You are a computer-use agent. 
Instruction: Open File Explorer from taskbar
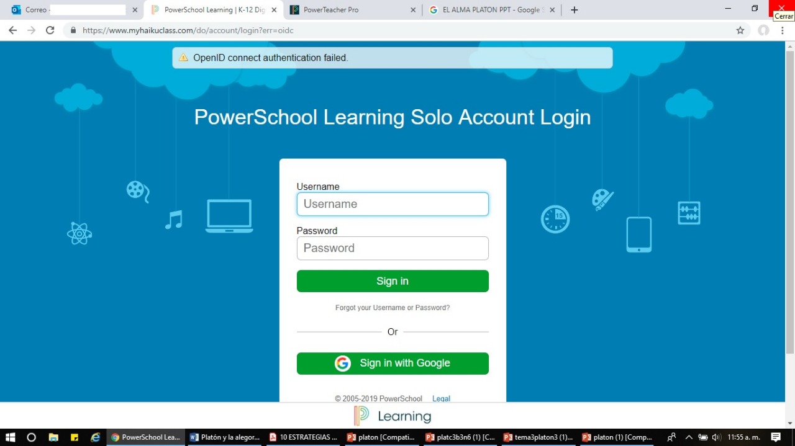pyautogui.click(x=53, y=437)
